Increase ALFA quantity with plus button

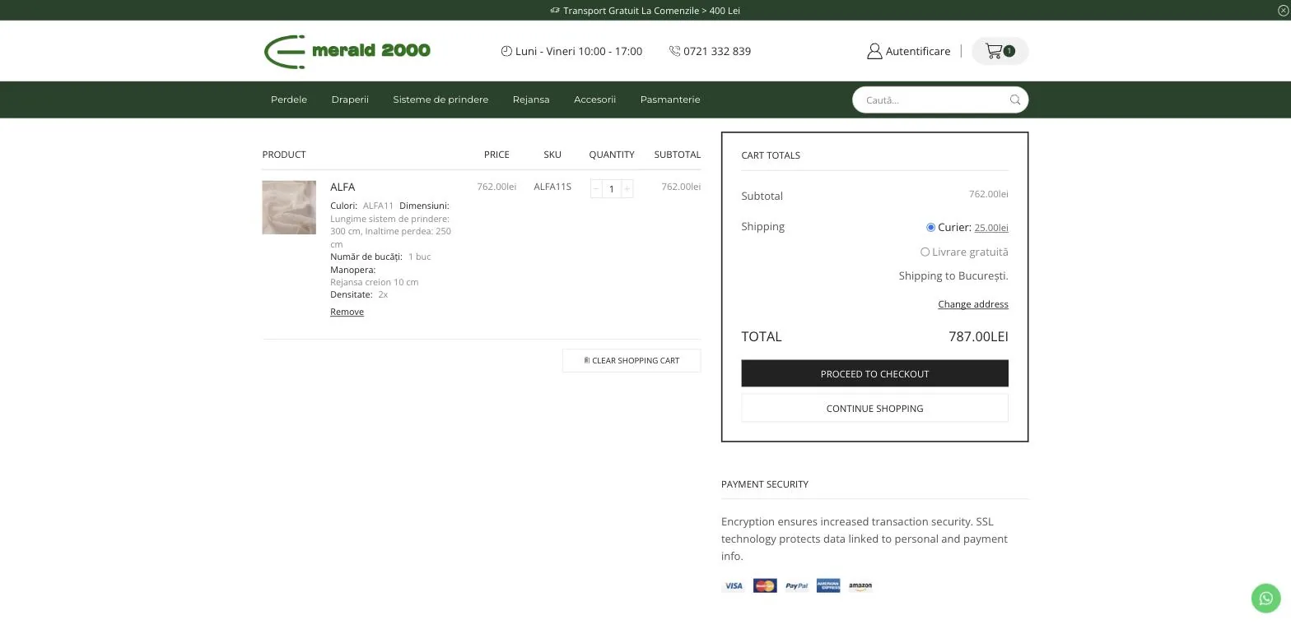pyautogui.click(x=627, y=189)
